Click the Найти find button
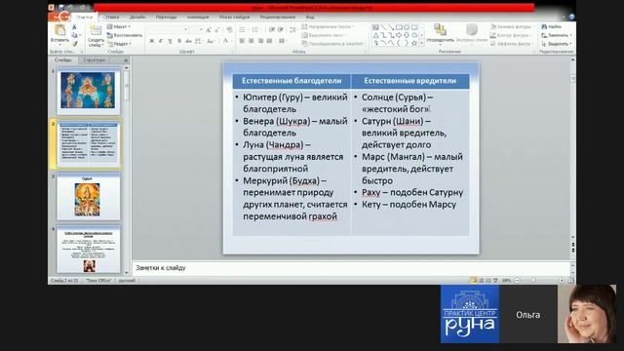 click(551, 26)
